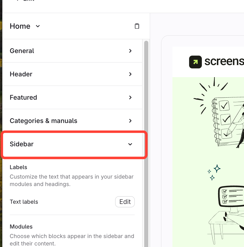
Task: Select the computer monitor checklist illustration
Action: (x=227, y=214)
